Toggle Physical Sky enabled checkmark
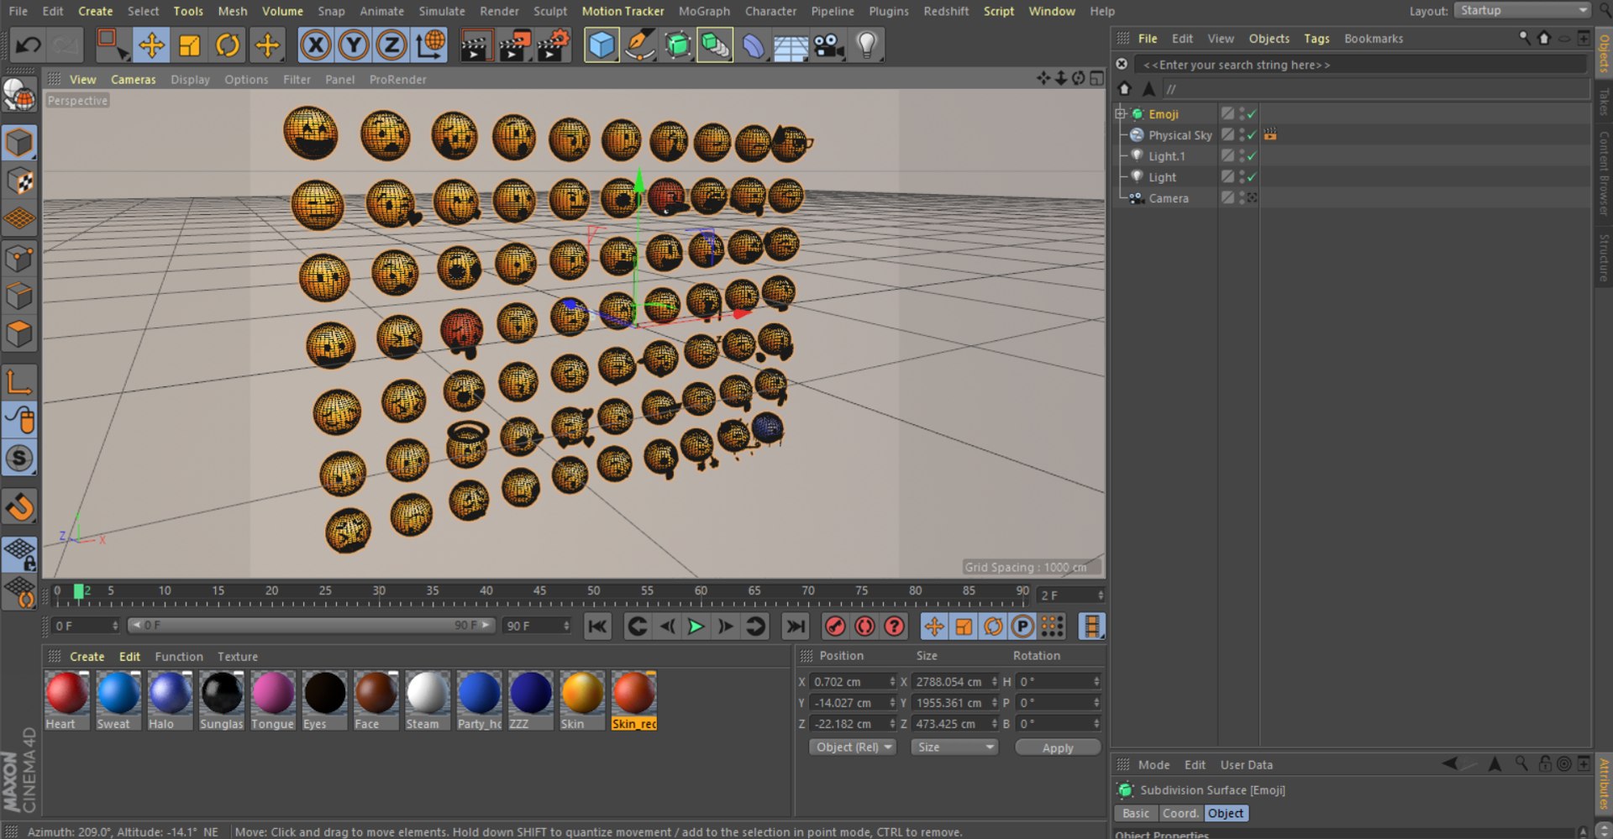 (x=1252, y=135)
